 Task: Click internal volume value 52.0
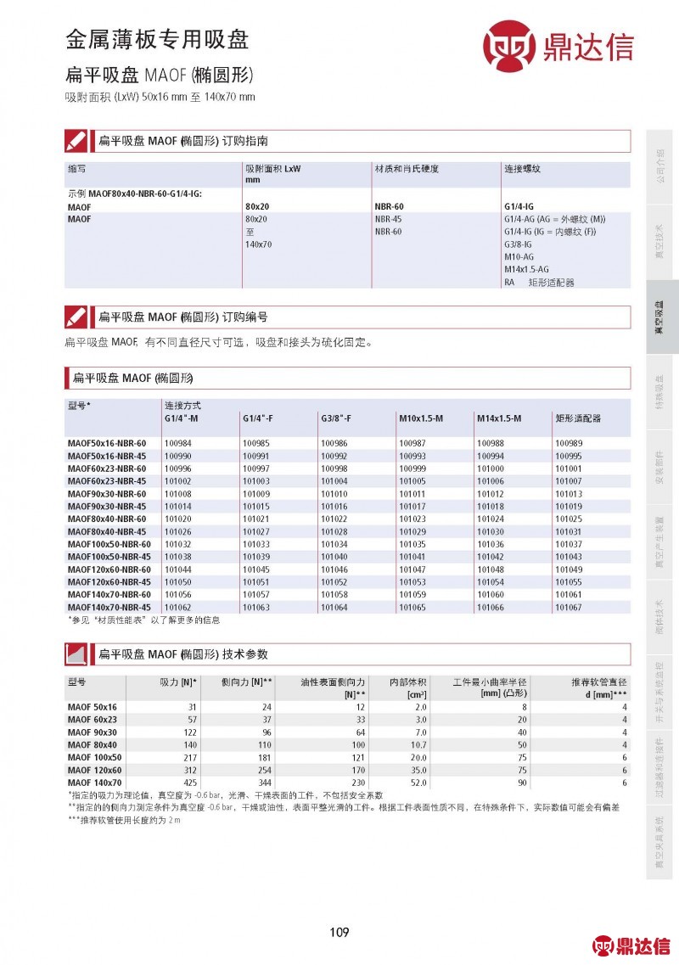coord(418,783)
